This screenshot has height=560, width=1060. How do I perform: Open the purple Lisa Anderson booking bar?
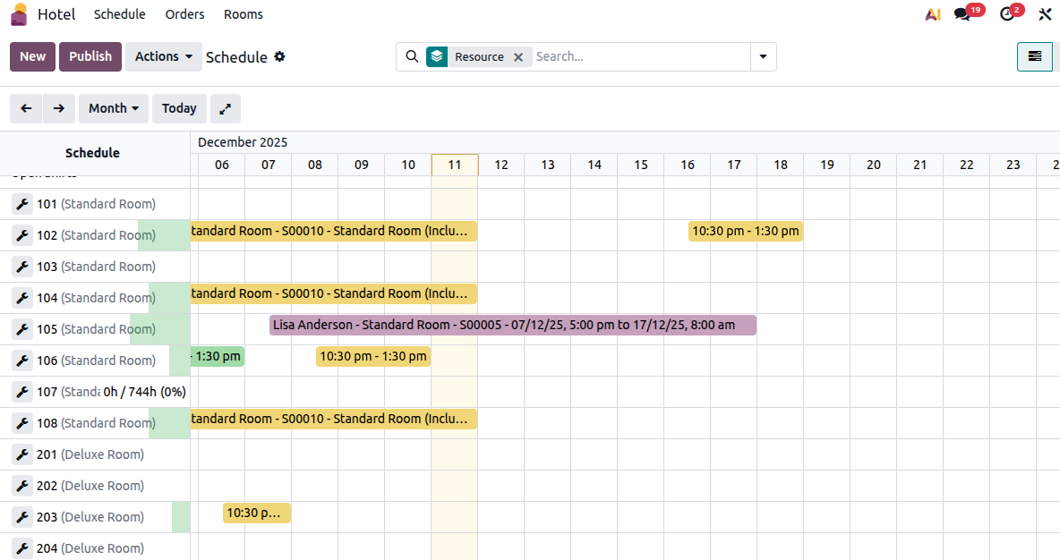point(512,325)
